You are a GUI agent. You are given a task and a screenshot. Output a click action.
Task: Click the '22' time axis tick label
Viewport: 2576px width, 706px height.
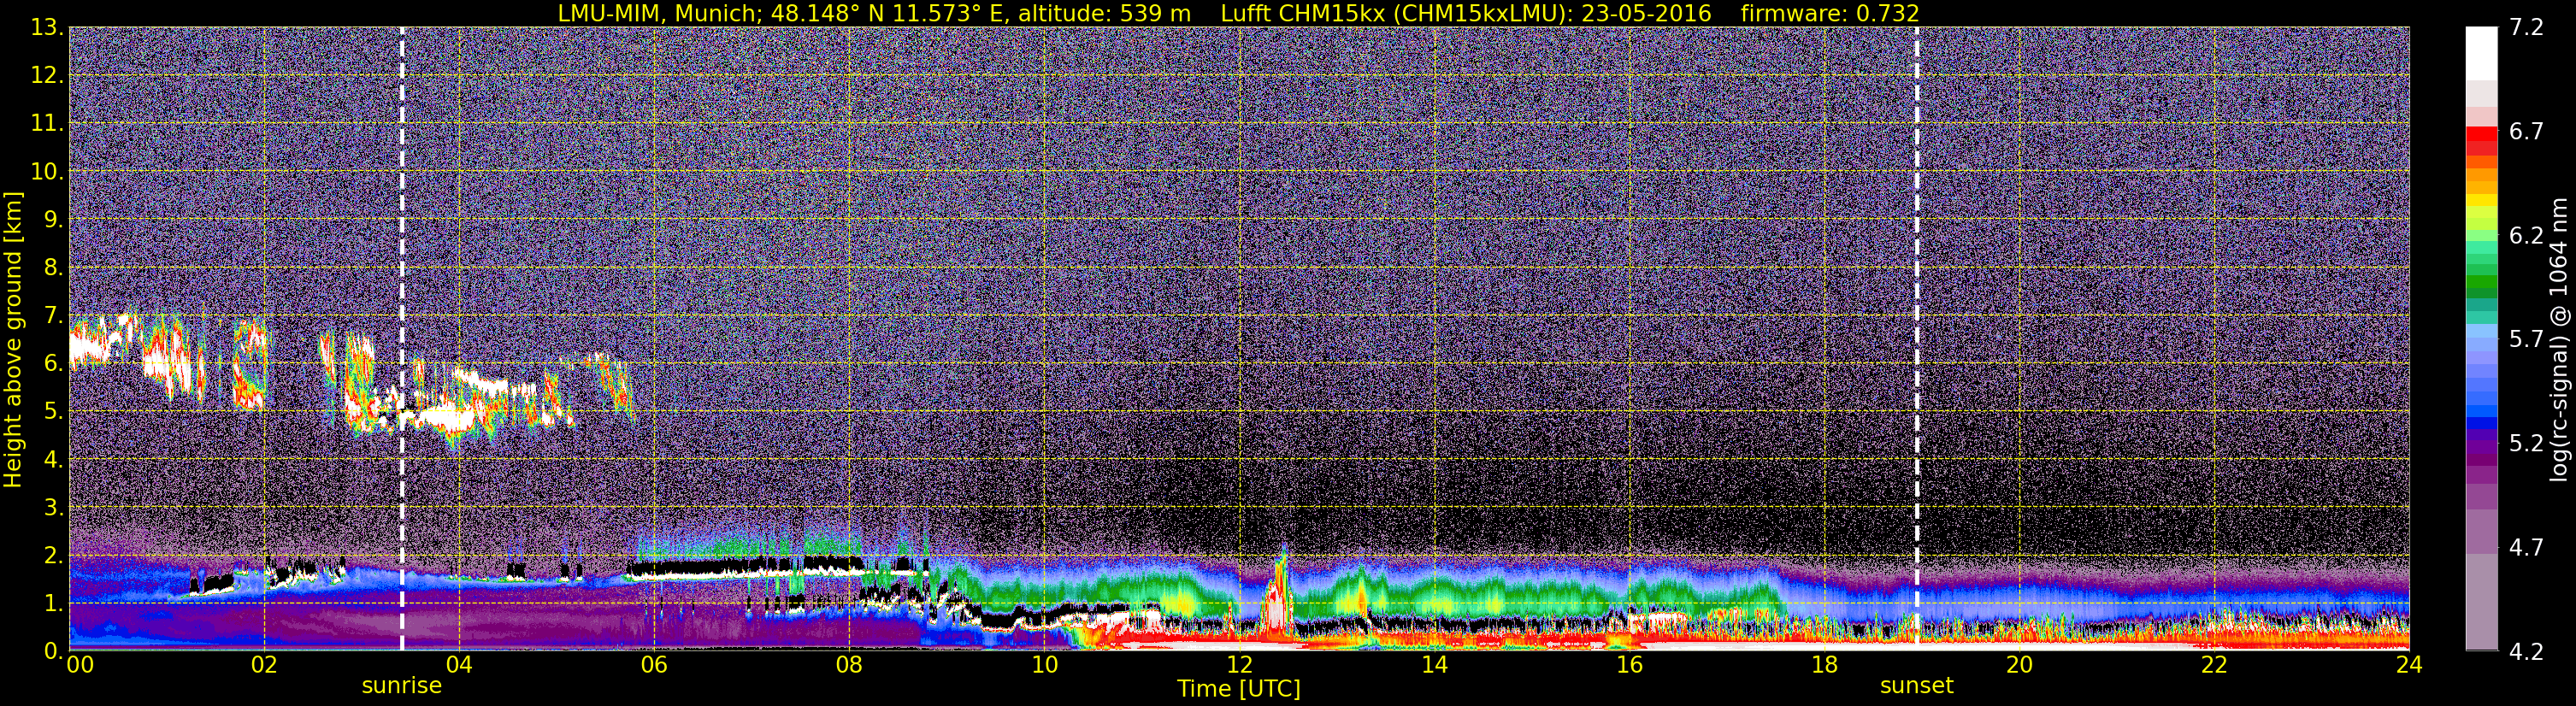click(x=2214, y=665)
